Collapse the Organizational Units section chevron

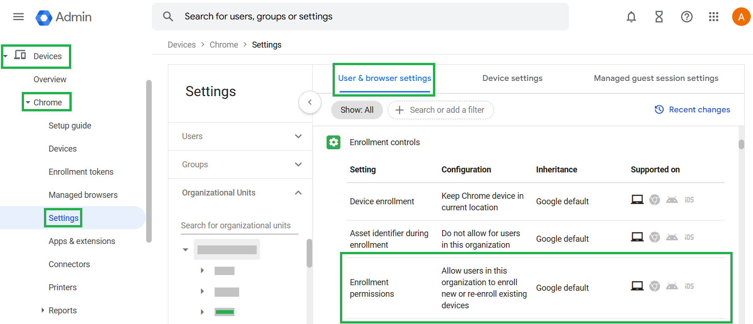[x=298, y=193]
